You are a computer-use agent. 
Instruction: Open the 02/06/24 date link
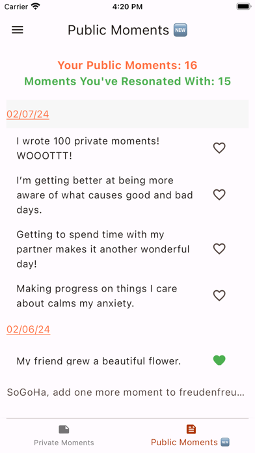click(29, 329)
